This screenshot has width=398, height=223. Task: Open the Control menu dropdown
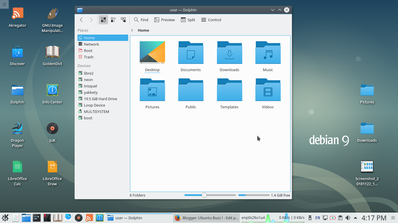pyautogui.click(x=211, y=19)
